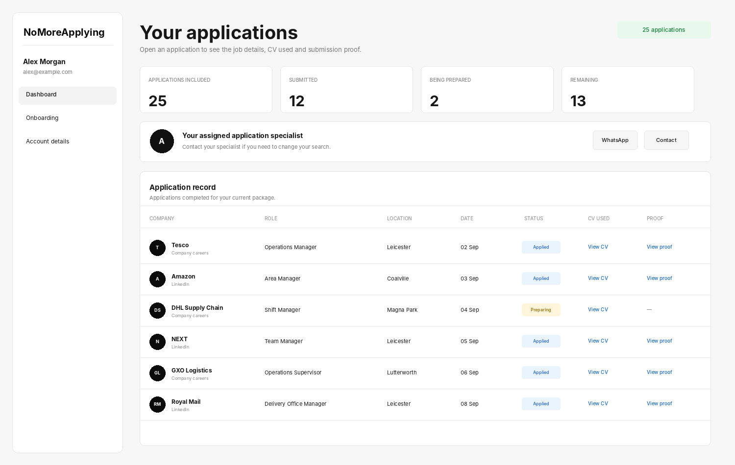Click the 08 Sep date cell
Image resolution: width=735 pixels, height=465 pixels.
(x=469, y=404)
